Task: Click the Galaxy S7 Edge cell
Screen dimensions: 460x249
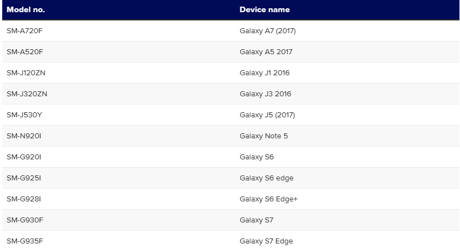Action: (x=266, y=241)
